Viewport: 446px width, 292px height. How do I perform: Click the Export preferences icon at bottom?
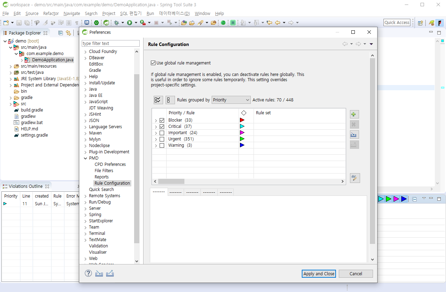[x=110, y=274]
